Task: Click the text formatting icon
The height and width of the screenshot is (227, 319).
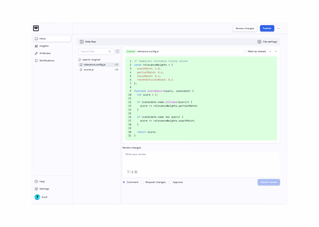Action: (128, 172)
